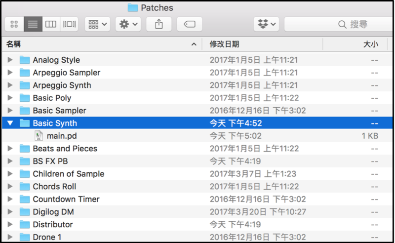Select the Countdown Timer folder

66,200
